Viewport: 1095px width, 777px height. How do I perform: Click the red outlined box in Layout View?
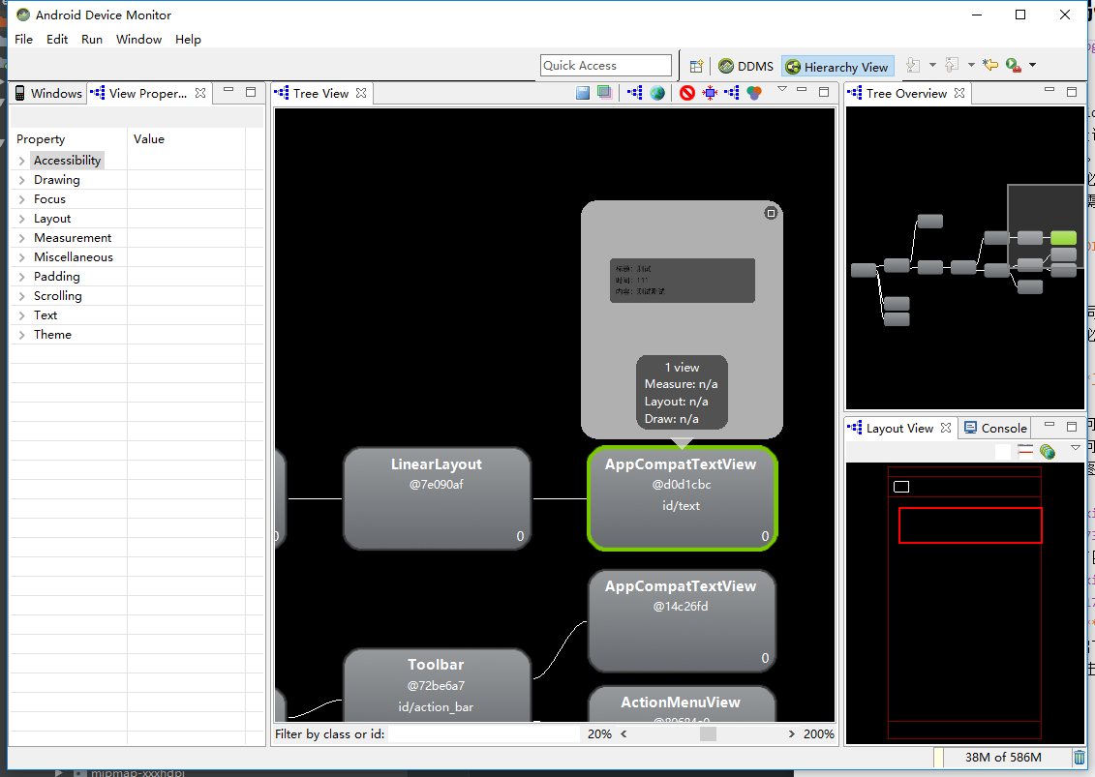(x=970, y=525)
